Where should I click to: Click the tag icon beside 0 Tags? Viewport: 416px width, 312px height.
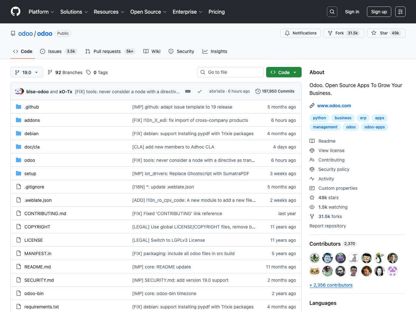88,72
